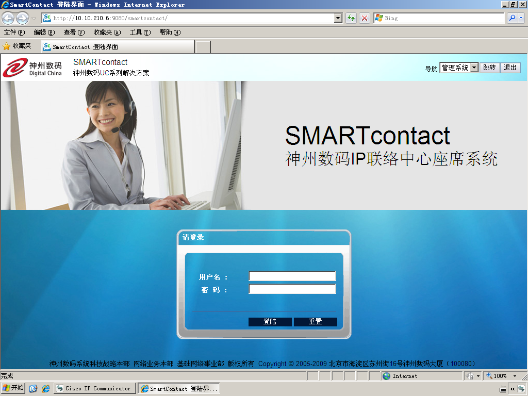528x396 pixels.
Task: Click the IE icon in the title bar
Action: click(x=5, y=5)
